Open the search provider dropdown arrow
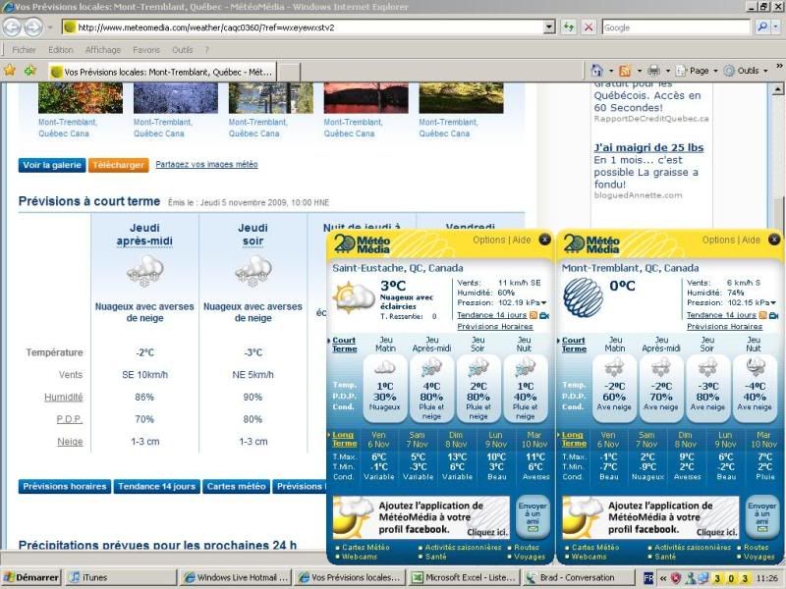The image size is (786, 589). (x=776, y=27)
